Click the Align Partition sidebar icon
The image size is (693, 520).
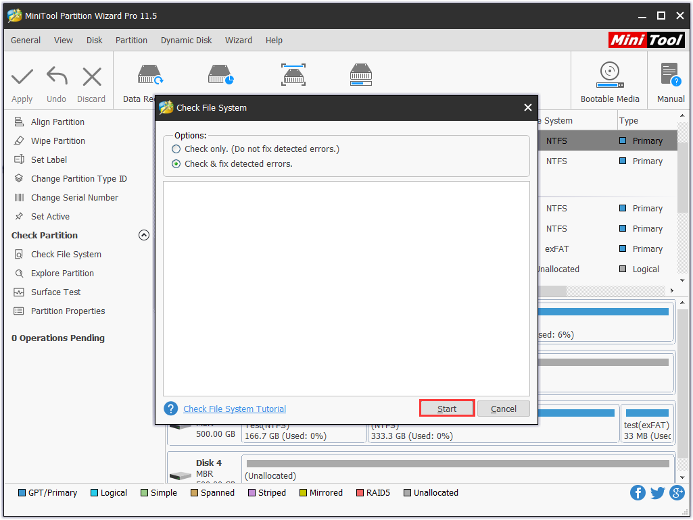19,122
